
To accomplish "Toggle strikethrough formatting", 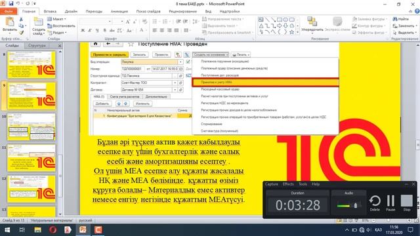I will tap(112, 30).
